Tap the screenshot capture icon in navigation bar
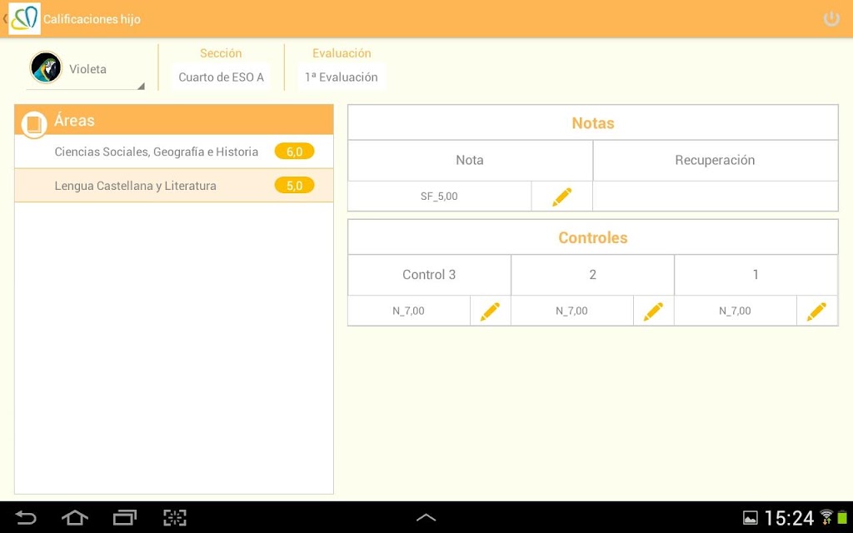853x533 pixels. click(x=175, y=517)
